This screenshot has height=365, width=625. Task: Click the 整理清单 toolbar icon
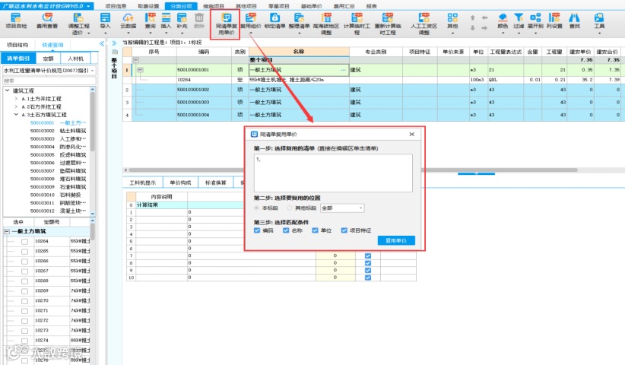(x=299, y=21)
